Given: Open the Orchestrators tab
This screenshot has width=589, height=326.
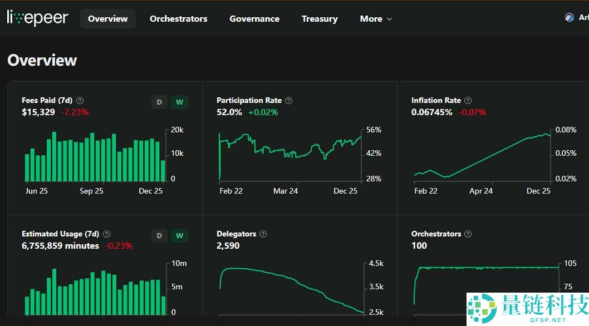Looking at the screenshot, I should 178,19.
